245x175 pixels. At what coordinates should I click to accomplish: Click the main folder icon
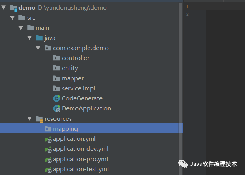31,28
